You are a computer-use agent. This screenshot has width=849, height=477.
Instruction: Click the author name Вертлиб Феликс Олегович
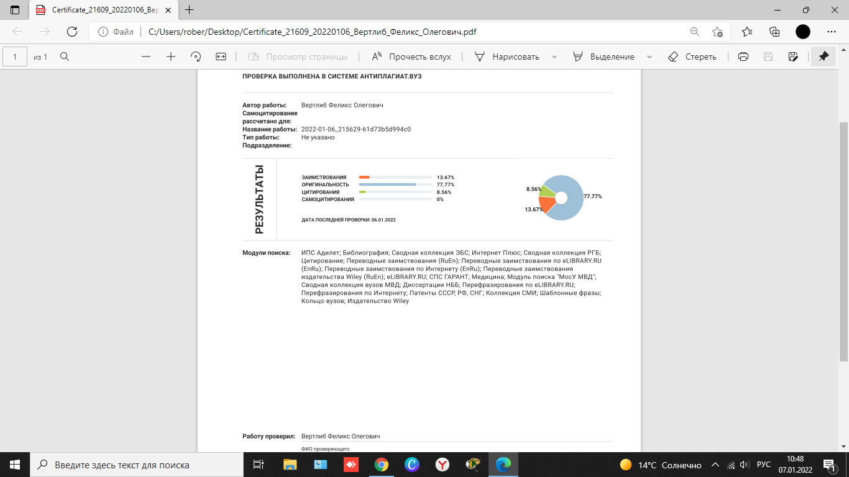pyautogui.click(x=342, y=105)
